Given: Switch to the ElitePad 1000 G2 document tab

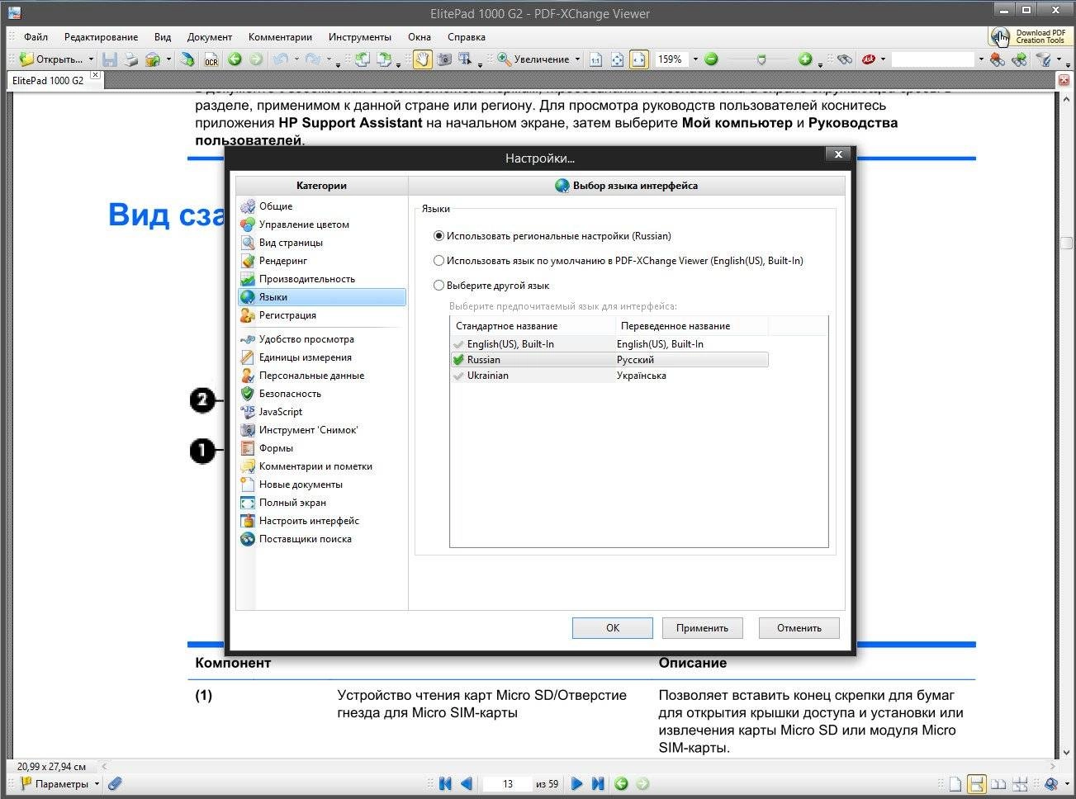Looking at the screenshot, I should [48, 80].
